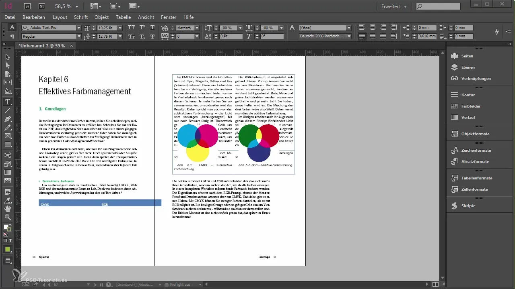Viewport: 515px width, 289px height.
Task: Select the Scissors tool
Action: click(x=8, y=155)
